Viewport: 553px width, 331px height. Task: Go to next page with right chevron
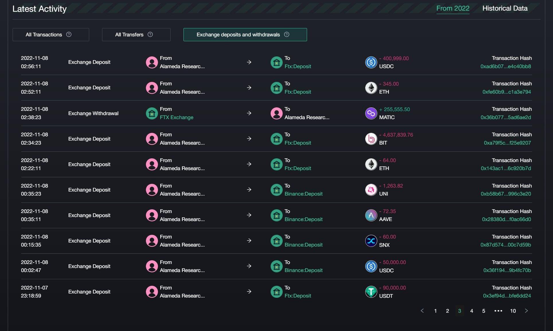pos(526,311)
